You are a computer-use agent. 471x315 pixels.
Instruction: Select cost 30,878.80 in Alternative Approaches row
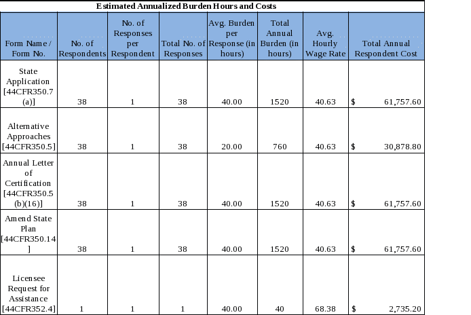[402, 147]
